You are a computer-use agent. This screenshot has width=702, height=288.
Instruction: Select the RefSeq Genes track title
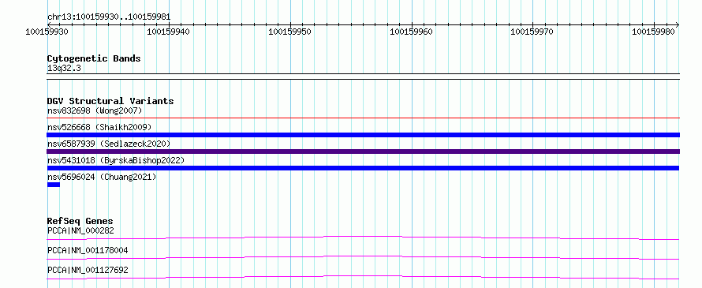80,221
